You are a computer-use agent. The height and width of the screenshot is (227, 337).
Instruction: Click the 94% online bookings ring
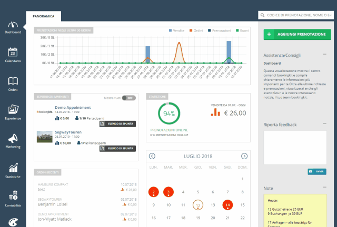tap(169, 113)
